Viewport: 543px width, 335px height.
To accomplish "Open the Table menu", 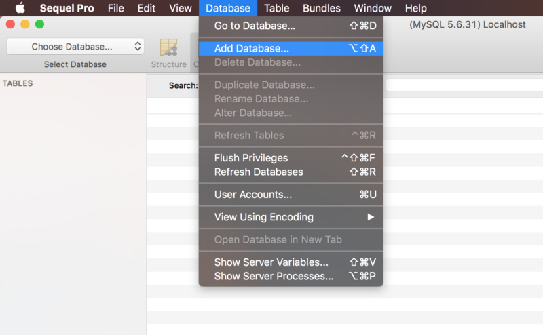I will [276, 8].
